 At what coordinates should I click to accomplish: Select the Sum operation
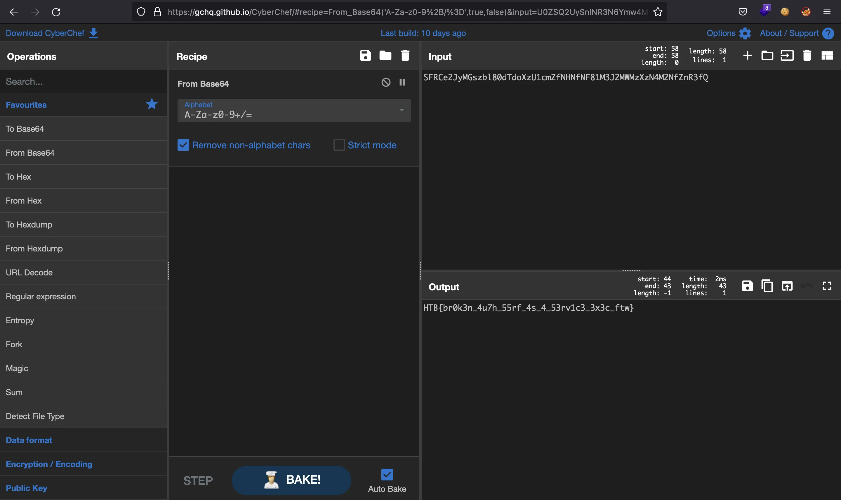click(x=84, y=392)
